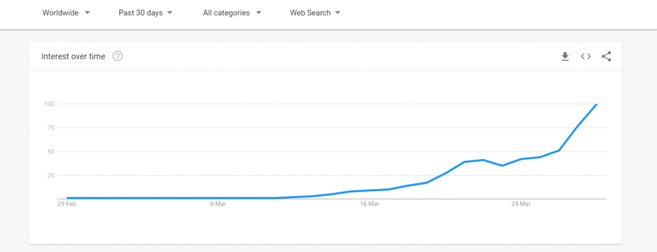
Task: Open the Worldwide region dropdown
Action: tap(66, 13)
